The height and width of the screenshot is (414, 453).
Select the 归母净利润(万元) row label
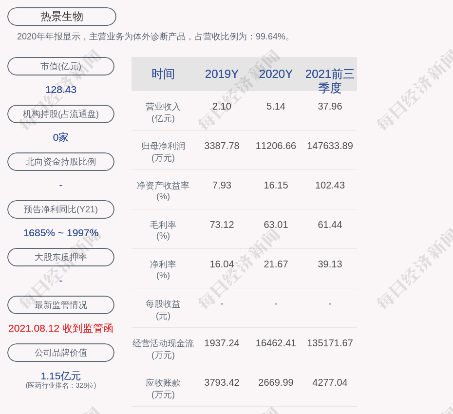point(163,152)
